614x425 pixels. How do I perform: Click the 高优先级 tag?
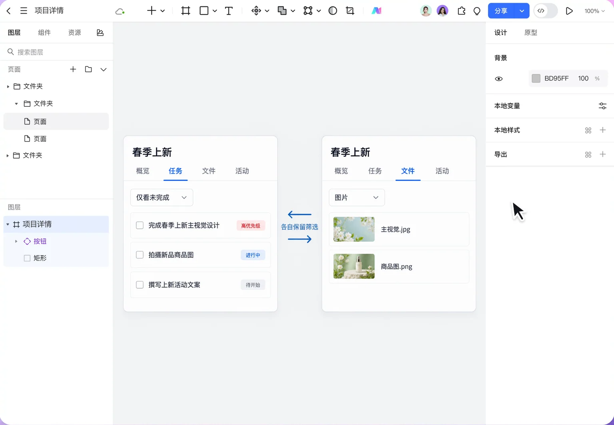251,226
